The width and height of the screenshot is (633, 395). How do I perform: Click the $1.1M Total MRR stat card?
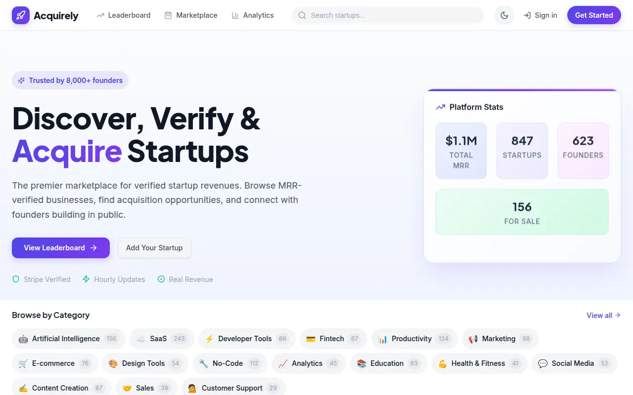pos(461,151)
